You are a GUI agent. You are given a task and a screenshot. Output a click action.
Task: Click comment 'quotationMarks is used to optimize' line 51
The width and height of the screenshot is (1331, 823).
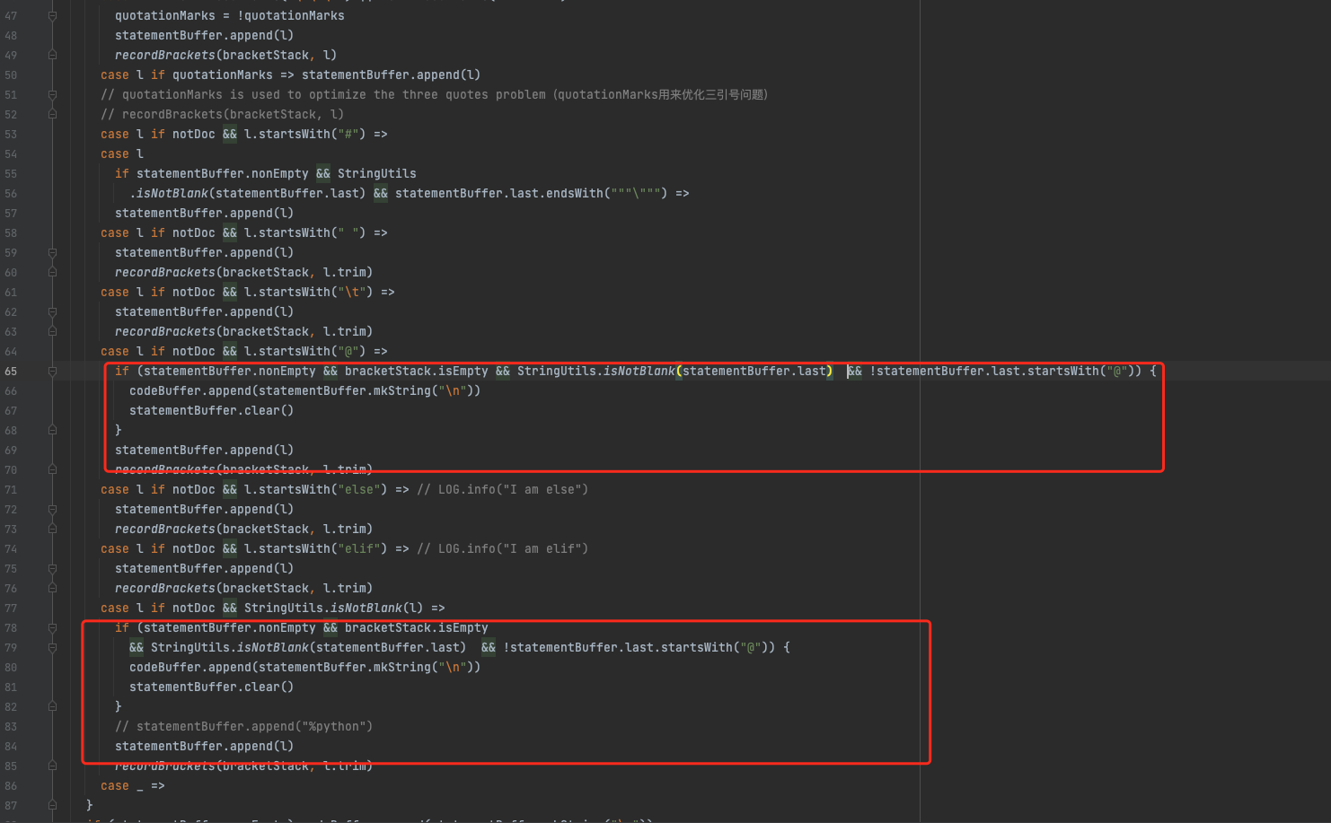pyautogui.click(x=244, y=95)
